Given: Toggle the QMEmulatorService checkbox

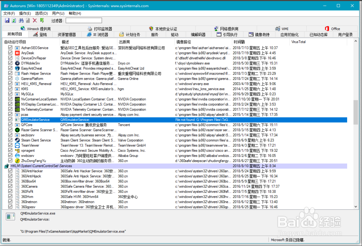Looking at the screenshot, I should (x=10, y=120).
